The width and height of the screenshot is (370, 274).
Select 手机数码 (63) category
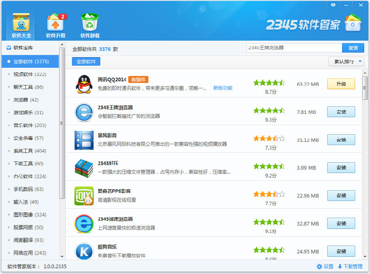tap(30, 189)
